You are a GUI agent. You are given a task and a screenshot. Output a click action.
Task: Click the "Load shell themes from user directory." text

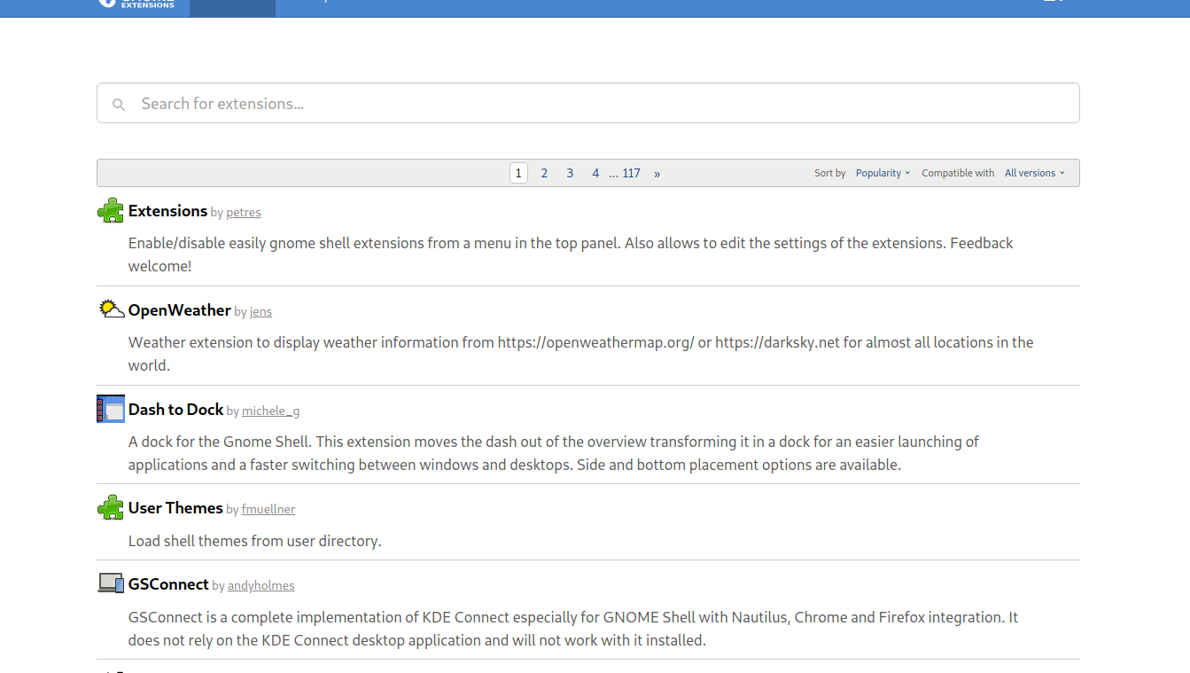point(255,540)
